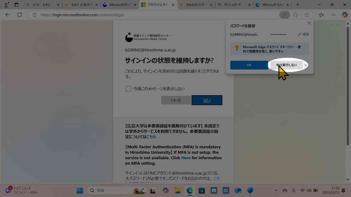The height and width of the screenshot is (197, 351).
Task: Add this page to favorites via star icon
Action: point(307,15)
